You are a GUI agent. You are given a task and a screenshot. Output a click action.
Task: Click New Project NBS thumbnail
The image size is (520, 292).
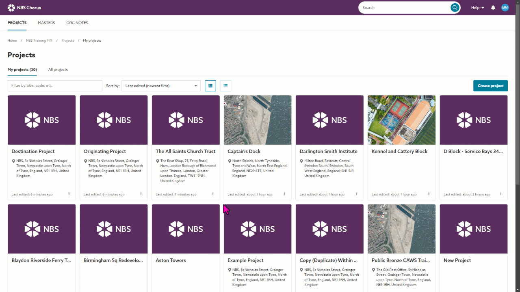point(474,229)
